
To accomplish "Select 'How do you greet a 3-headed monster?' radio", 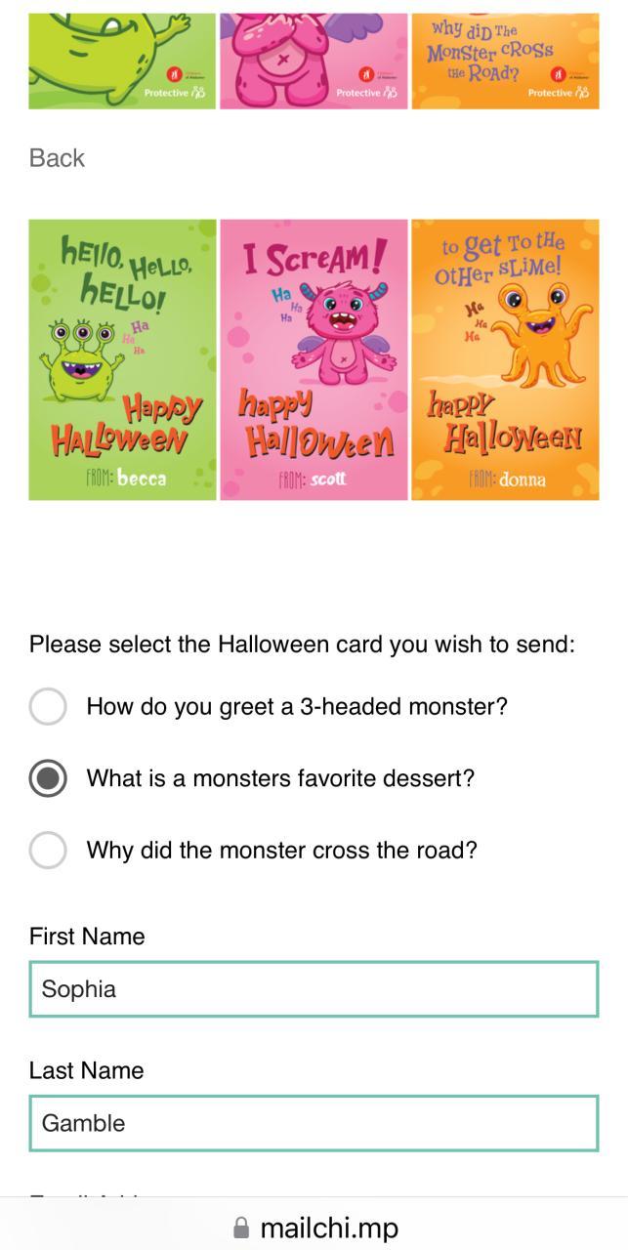I will coord(48,706).
